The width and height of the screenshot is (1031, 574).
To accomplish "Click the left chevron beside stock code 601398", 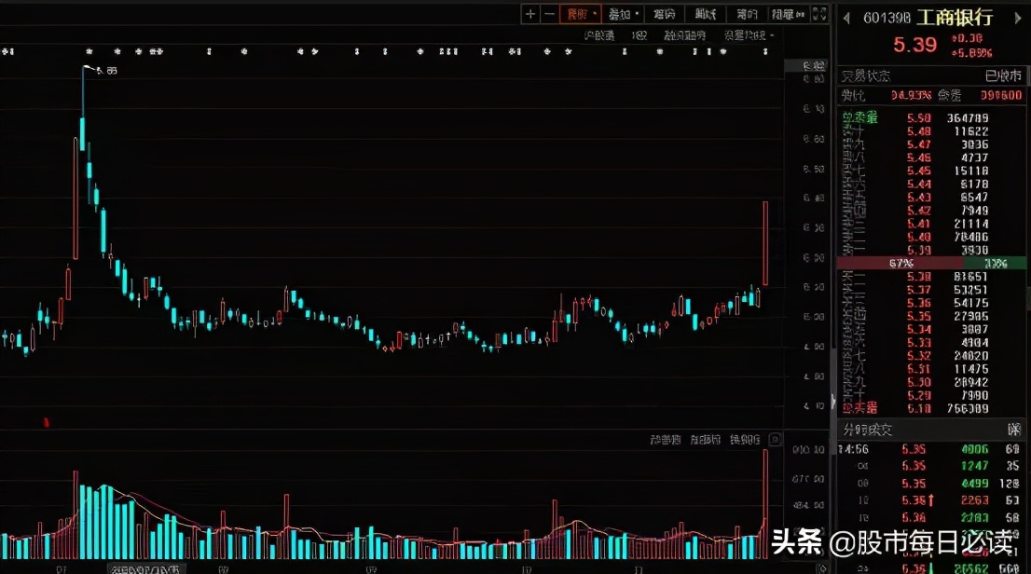I will [x=845, y=16].
